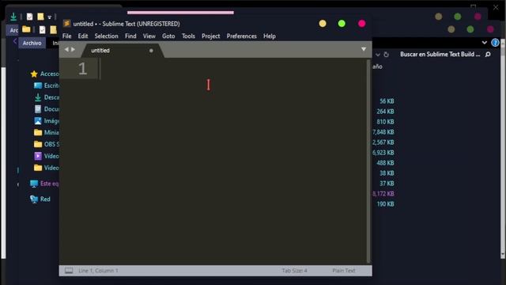Open the Explorer help icon

[x=495, y=43]
